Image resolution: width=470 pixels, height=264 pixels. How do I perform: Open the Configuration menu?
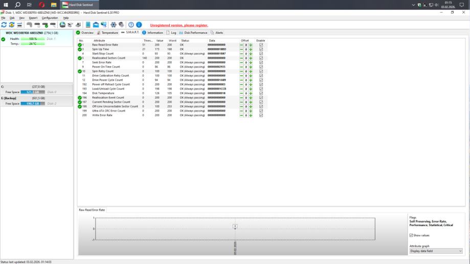(50, 18)
